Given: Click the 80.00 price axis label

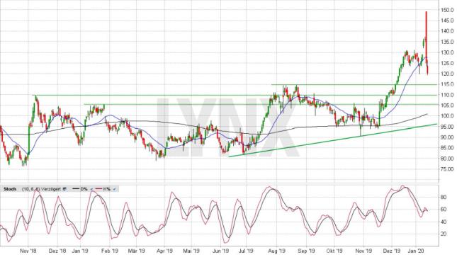Looking at the screenshot, I should pos(446,159).
